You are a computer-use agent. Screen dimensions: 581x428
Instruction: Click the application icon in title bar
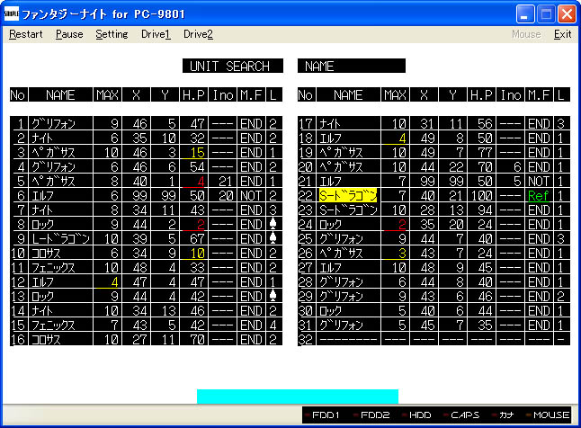click(12, 13)
